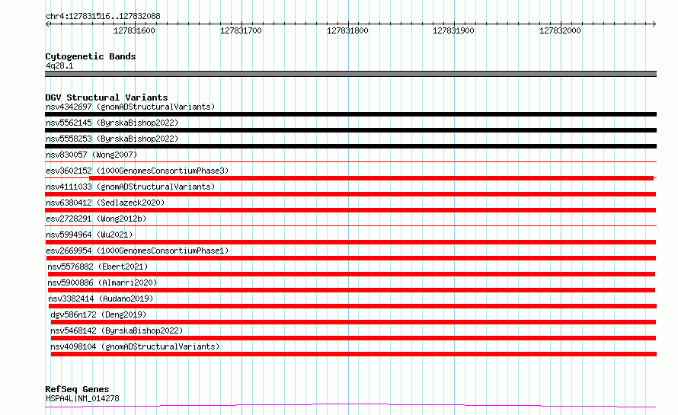Select variant label nsv4111033 (gnomADStructuralVariants)
The image size is (678, 415).
tap(130, 187)
